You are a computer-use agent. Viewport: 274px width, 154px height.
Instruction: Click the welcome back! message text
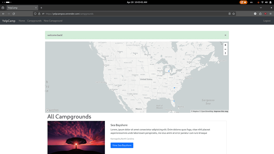pos(55,35)
